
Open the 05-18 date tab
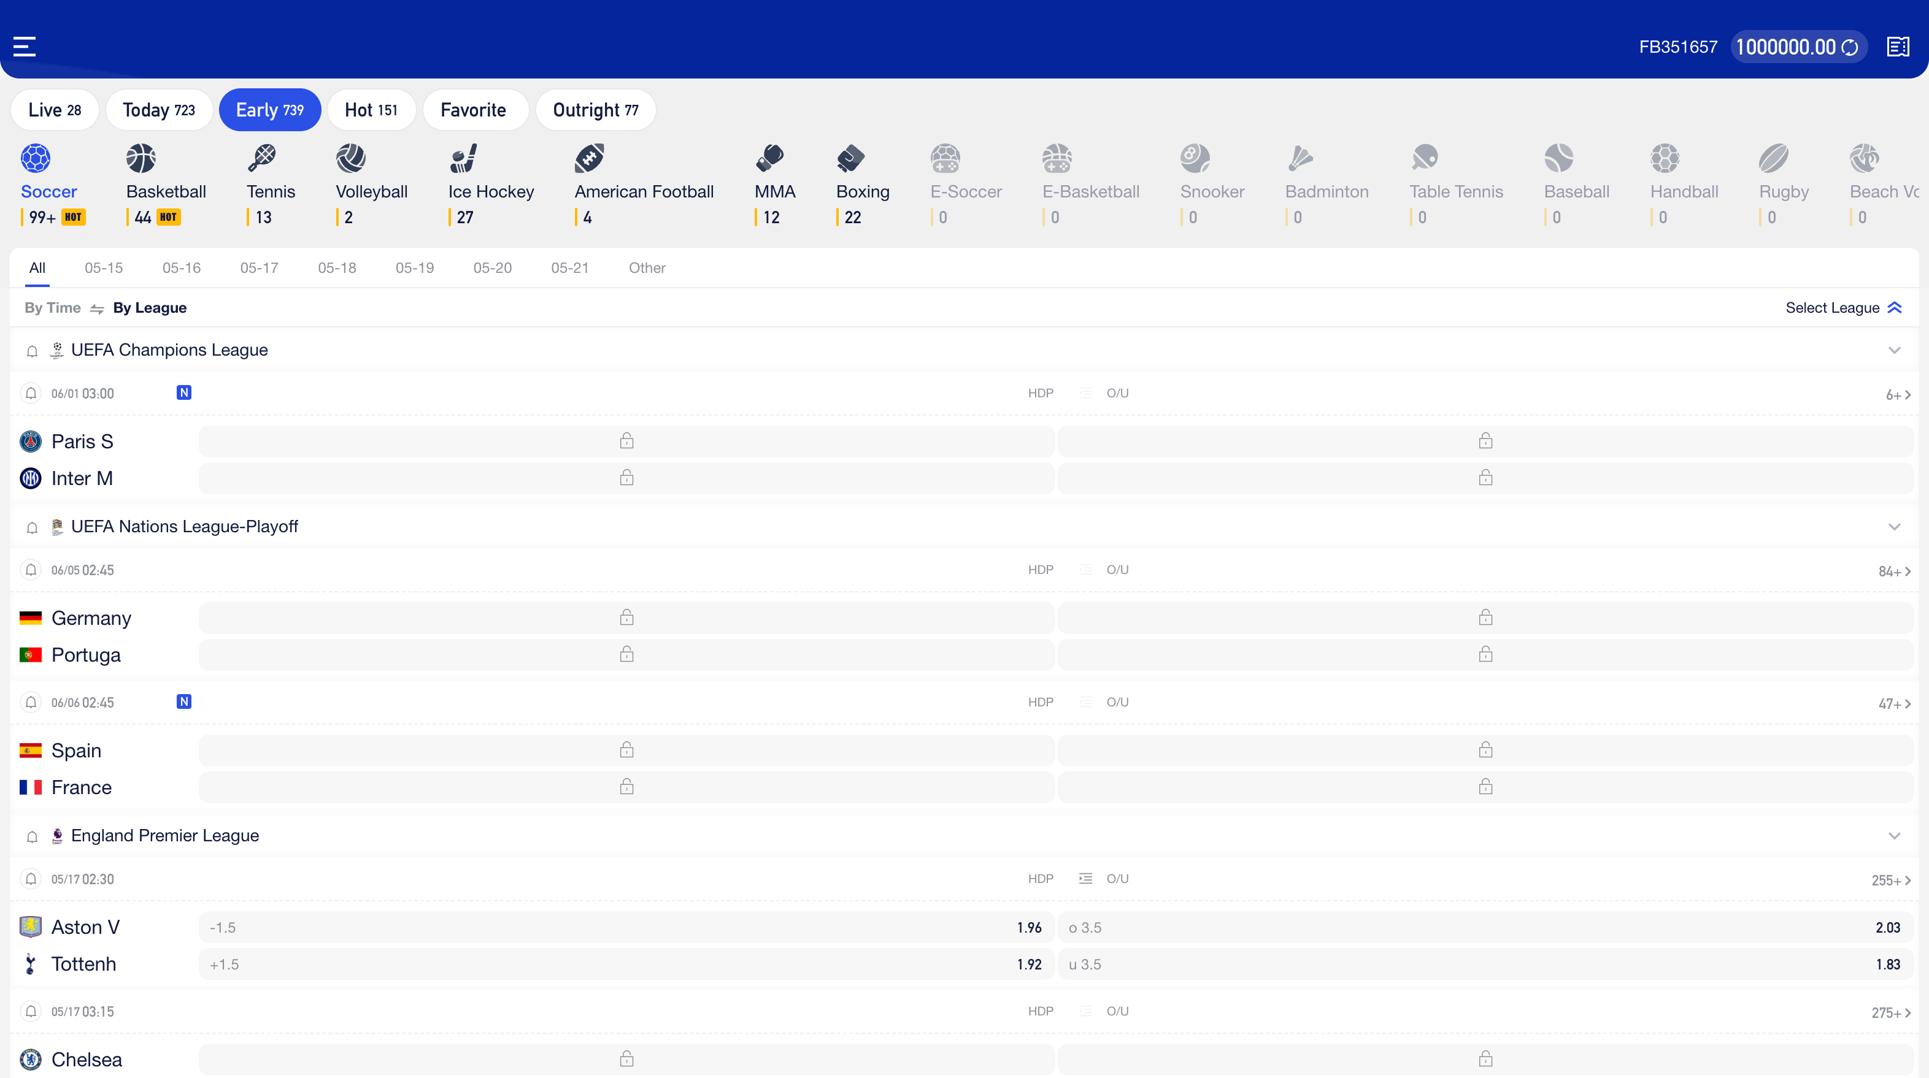pos(336,267)
